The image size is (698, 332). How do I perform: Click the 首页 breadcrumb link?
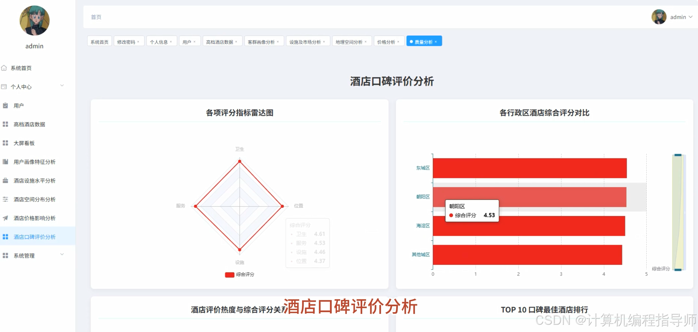[96, 17]
